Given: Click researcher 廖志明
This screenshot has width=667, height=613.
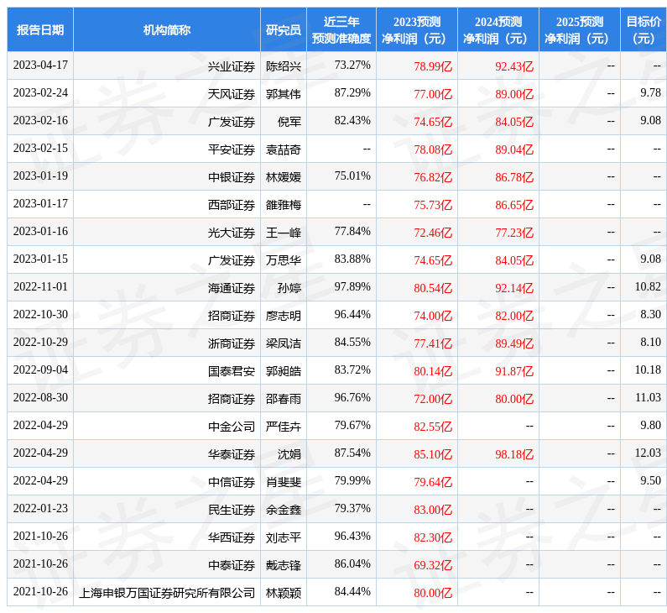Looking at the screenshot, I should (x=284, y=316).
